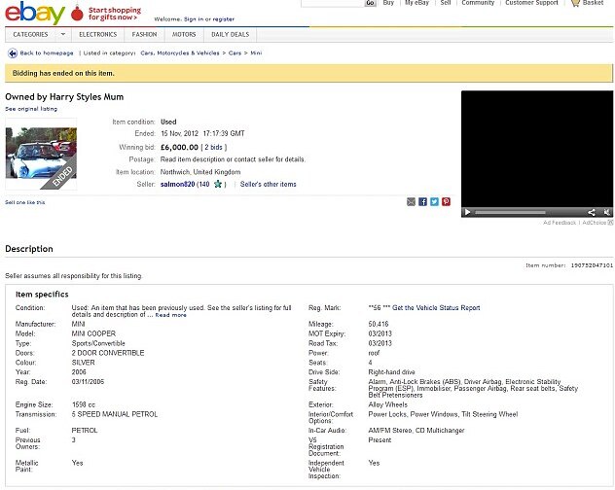Open Cars, Motorcycles & Vehicles category
This screenshot has height=490, width=615.
(x=180, y=52)
